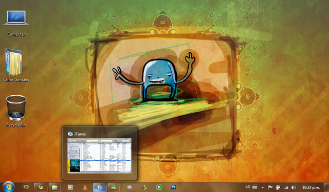
Task: Click the on-screen keyboard tray icon
Action: 255,187
